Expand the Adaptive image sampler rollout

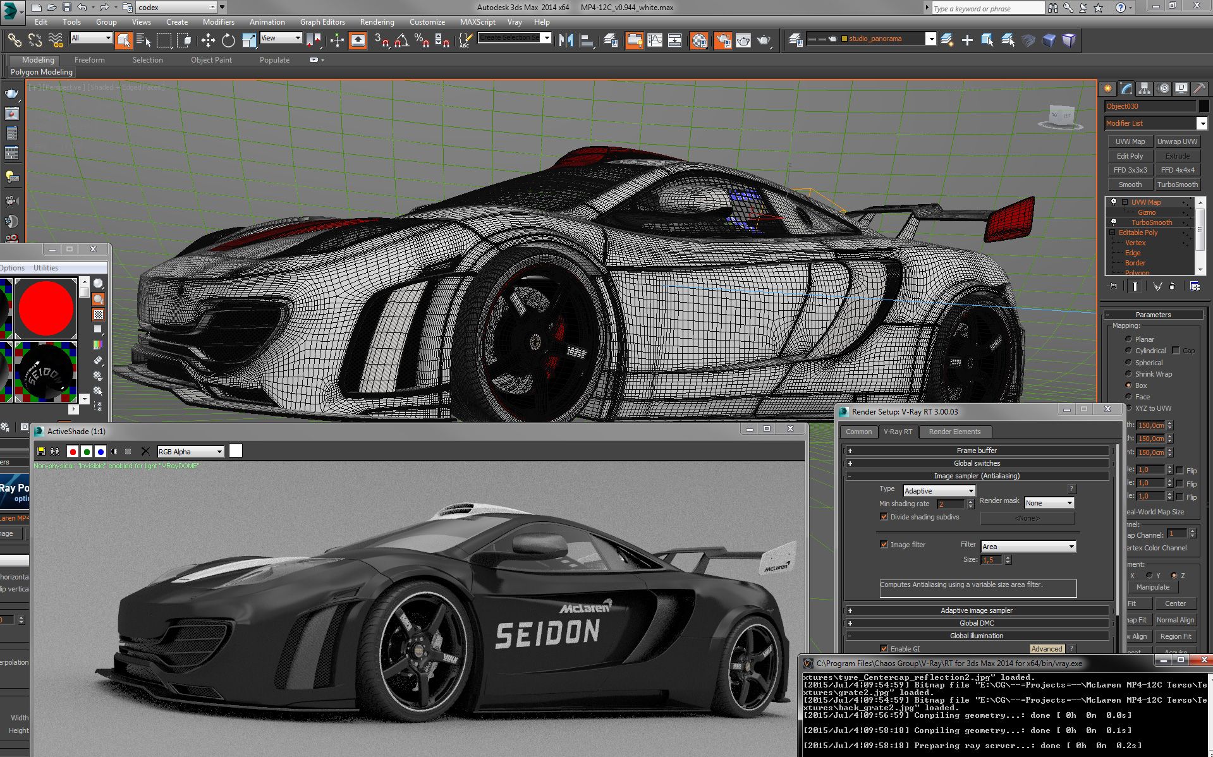[977, 610]
